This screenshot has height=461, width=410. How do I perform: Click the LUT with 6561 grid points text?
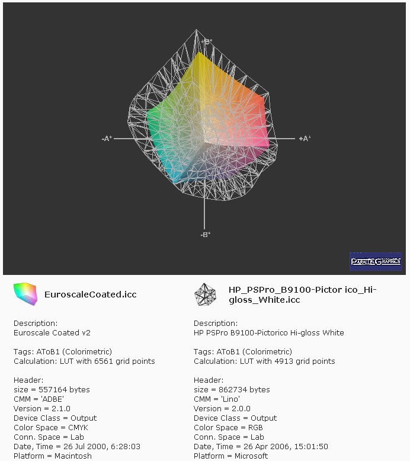click(x=107, y=361)
